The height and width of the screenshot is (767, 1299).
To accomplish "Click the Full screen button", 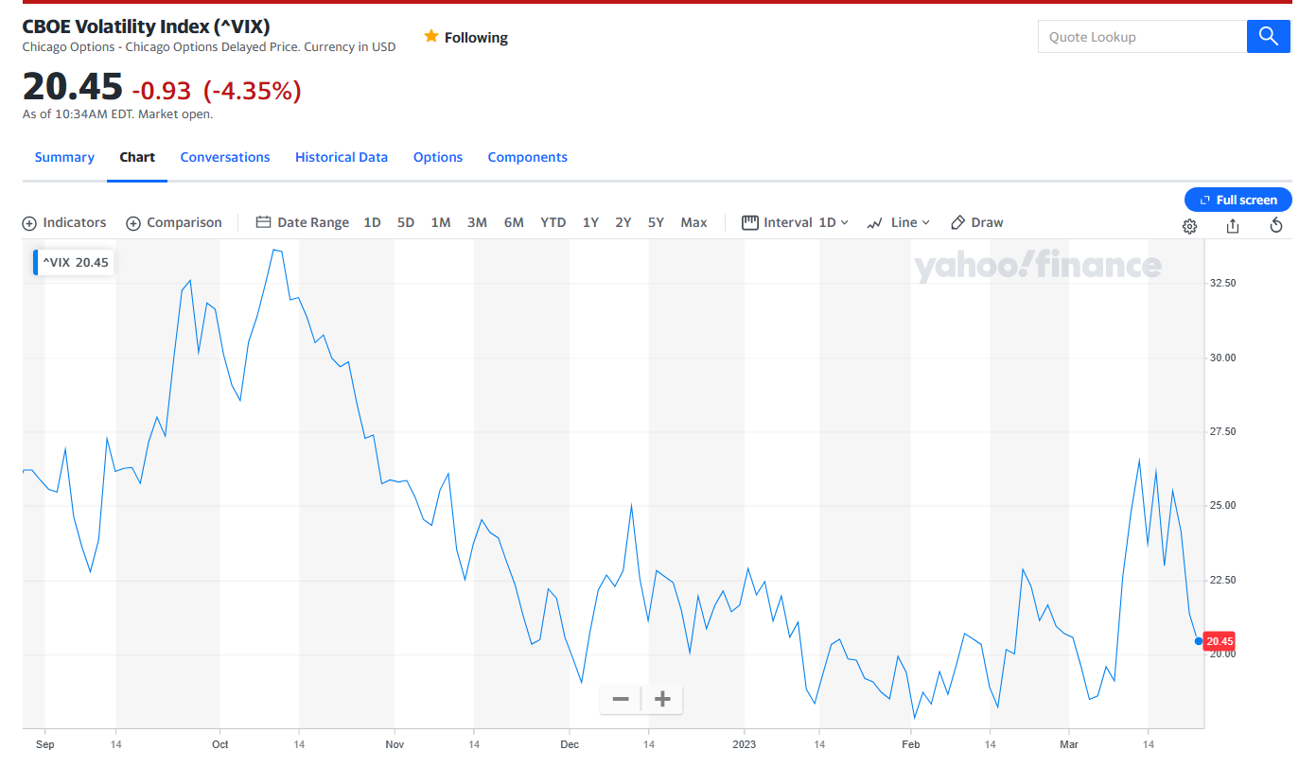I will coord(1238,200).
